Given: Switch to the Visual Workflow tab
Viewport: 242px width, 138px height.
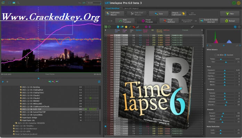Looking at the screenshot, I should tap(112, 8).
